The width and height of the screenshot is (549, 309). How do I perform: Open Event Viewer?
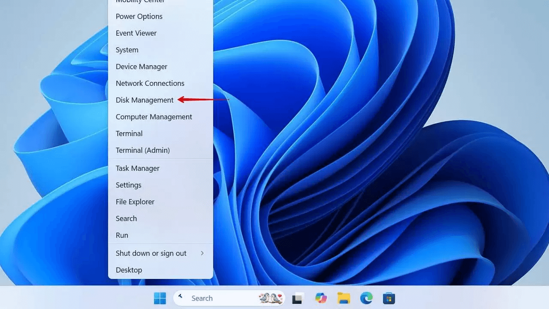click(x=136, y=33)
